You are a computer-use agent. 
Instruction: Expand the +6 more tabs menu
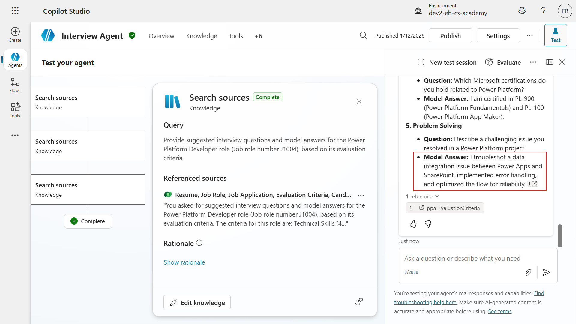258,36
